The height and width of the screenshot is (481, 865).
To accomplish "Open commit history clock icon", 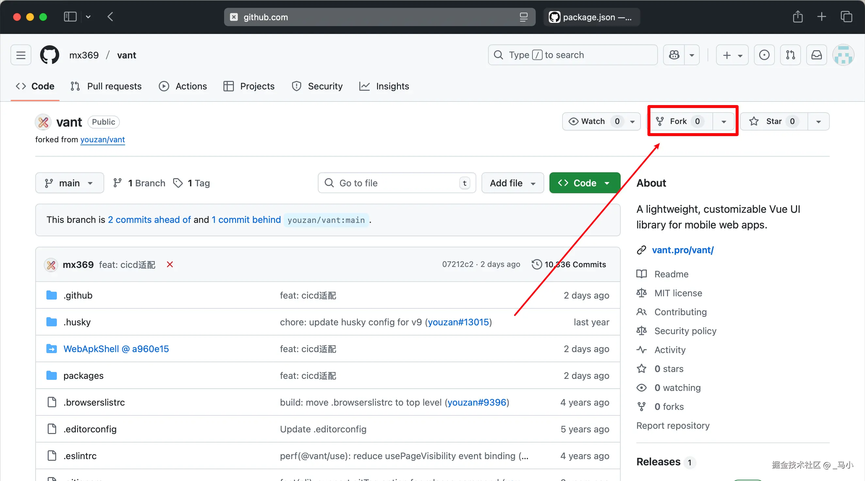I will (x=537, y=265).
